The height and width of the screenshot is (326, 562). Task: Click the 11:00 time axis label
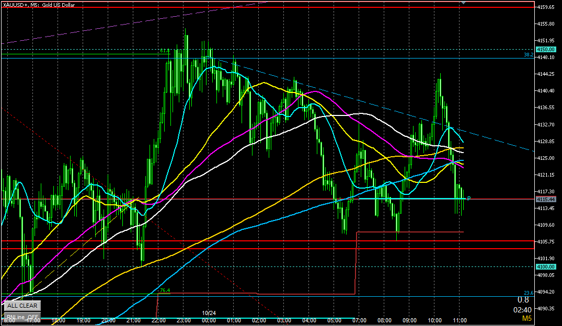point(460,320)
